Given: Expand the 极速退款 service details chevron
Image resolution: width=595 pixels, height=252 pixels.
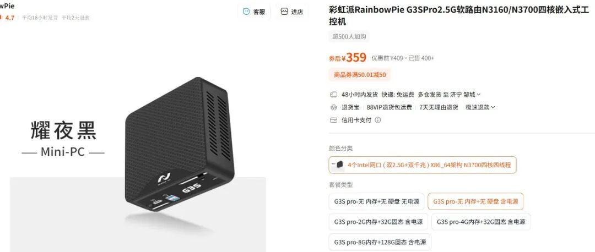Looking at the screenshot, I should (x=493, y=107).
